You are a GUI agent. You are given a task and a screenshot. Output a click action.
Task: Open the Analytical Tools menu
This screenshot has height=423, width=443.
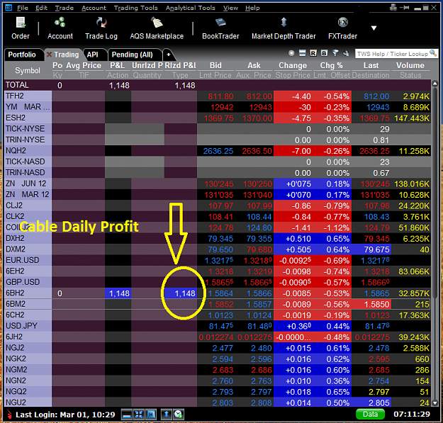(191, 8)
